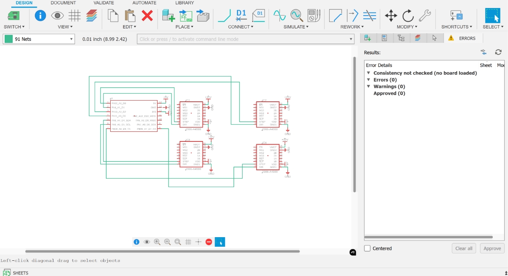Open the VIEW dropdown menu
The width and height of the screenshot is (508, 276).
(65, 27)
